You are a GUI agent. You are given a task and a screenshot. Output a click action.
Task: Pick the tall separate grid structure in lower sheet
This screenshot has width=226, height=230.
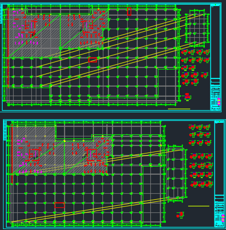177,173
